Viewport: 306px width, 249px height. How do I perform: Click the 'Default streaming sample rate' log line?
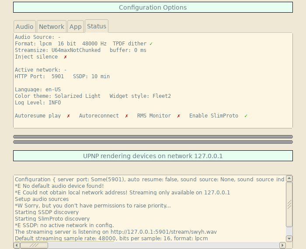click(111, 239)
